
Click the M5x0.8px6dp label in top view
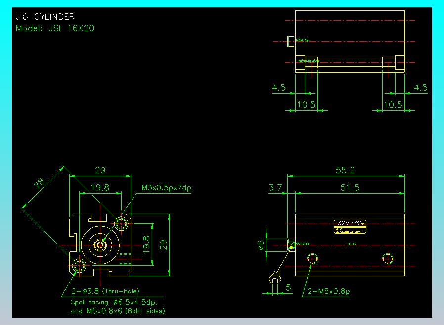coord(309,61)
